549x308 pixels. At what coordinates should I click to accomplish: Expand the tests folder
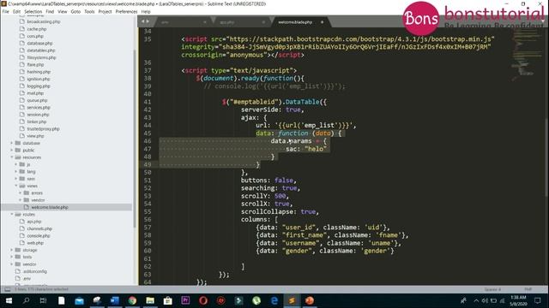point(11,257)
